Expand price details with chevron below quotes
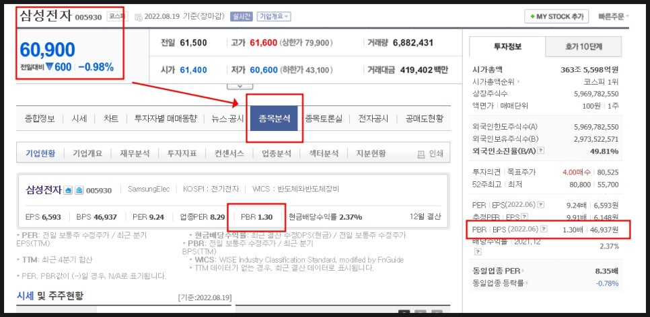 pos(240,86)
